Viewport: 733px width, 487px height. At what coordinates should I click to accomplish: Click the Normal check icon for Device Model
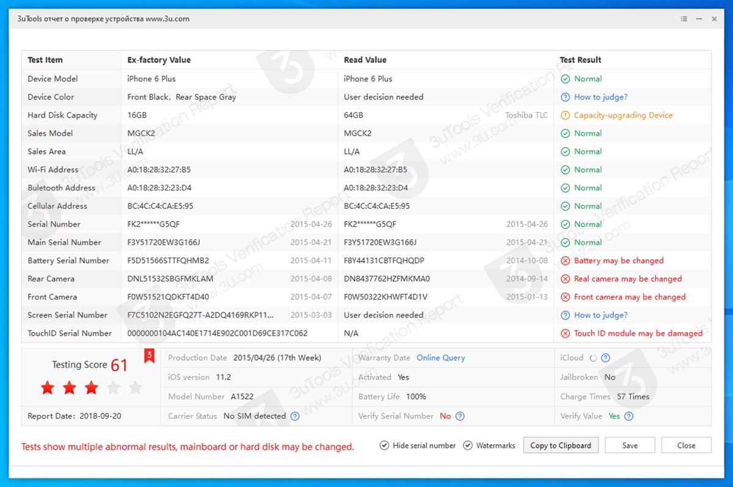pos(565,79)
